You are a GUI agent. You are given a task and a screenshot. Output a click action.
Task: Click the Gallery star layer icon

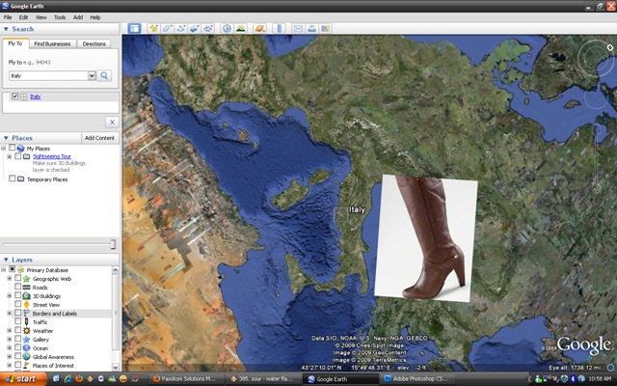pos(26,339)
